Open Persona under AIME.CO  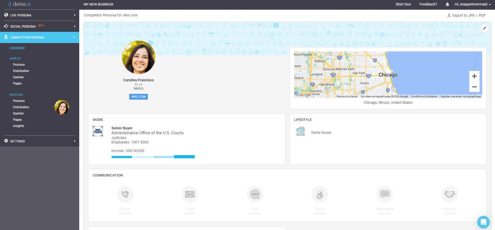point(19,65)
